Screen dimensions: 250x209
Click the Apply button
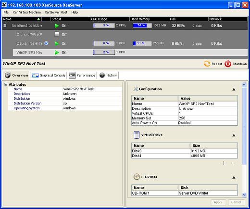(x=218, y=202)
